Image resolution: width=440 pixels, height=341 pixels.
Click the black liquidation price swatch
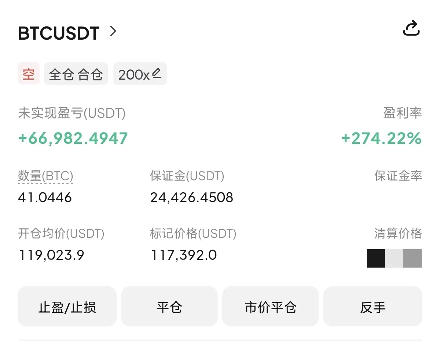click(376, 258)
